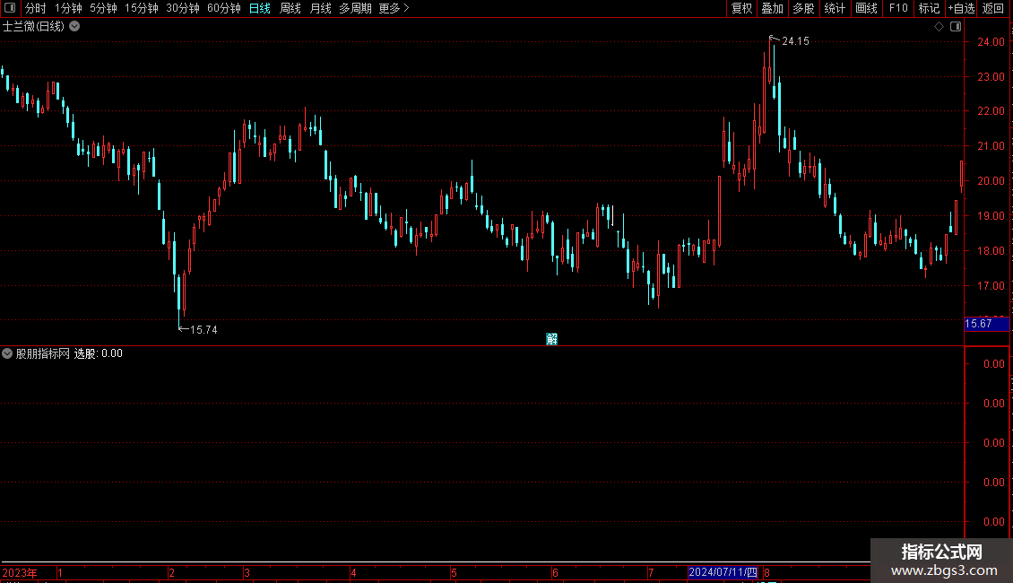The height and width of the screenshot is (583, 1013).
Task: Click the 返回 back button
Action: 993,8
